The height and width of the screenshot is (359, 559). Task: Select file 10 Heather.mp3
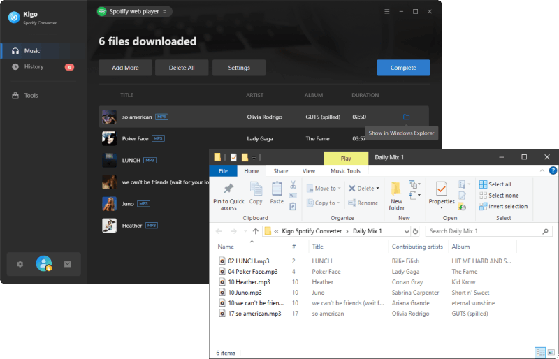(x=249, y=282)
